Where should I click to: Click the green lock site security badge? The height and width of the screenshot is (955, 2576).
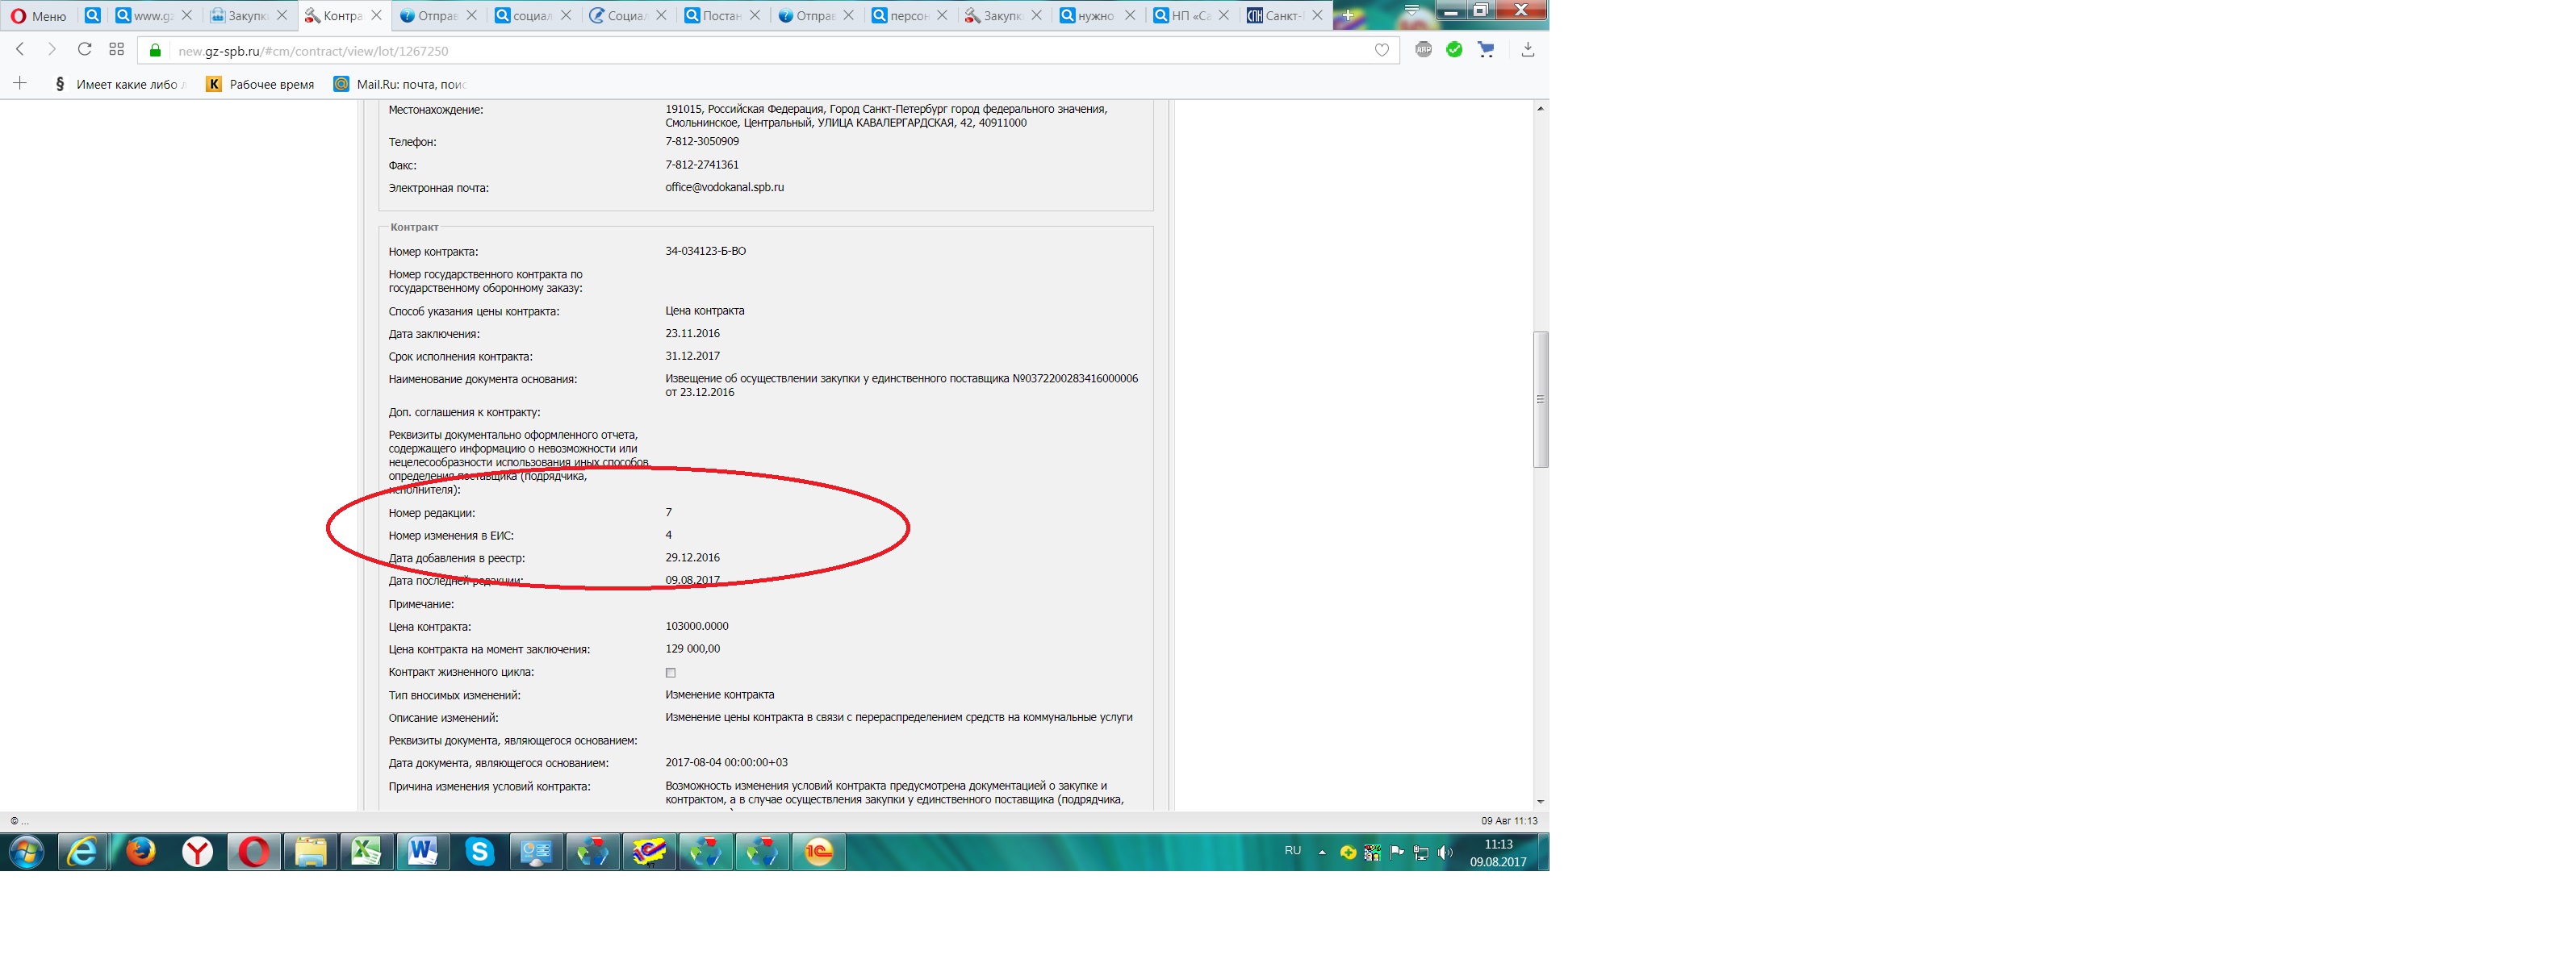155,50
